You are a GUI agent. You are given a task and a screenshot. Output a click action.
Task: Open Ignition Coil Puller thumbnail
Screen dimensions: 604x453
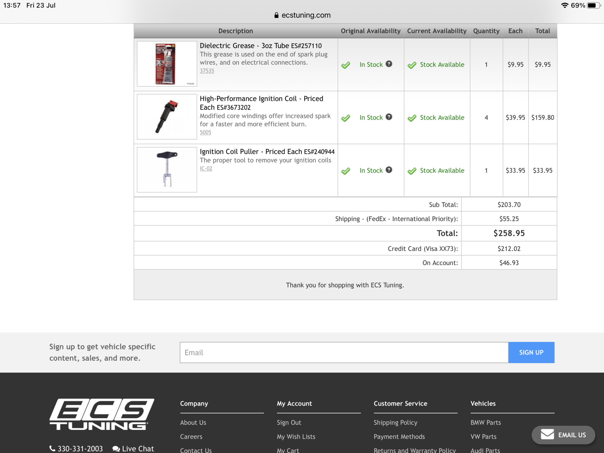pos(167,169)
